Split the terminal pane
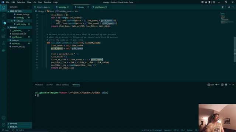The image size is (236, 132). [222, 85]
